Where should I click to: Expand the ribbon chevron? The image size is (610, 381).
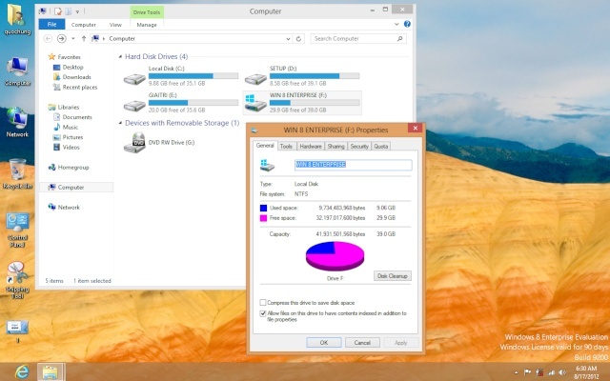pos(396,24)
